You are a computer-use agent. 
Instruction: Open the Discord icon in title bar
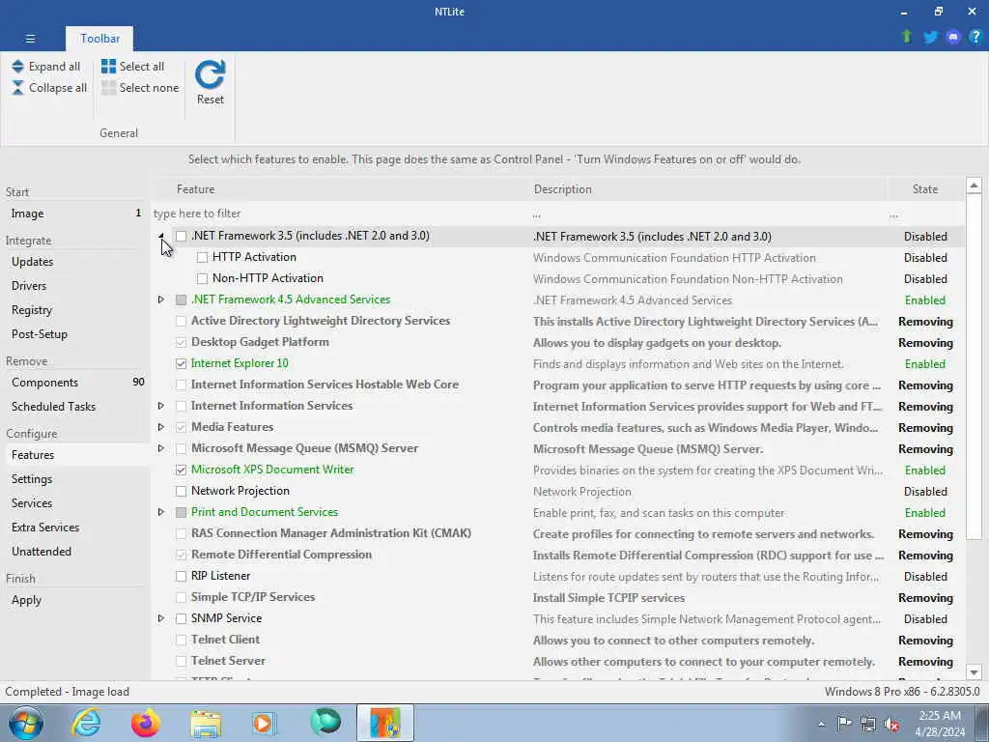coord(953,38)
